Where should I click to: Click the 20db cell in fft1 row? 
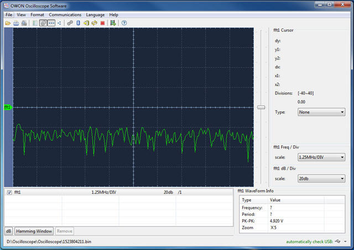(x=168, y=193)
